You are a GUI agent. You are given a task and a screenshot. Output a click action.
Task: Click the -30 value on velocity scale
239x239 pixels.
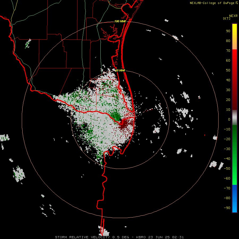(x=227, y=149)
